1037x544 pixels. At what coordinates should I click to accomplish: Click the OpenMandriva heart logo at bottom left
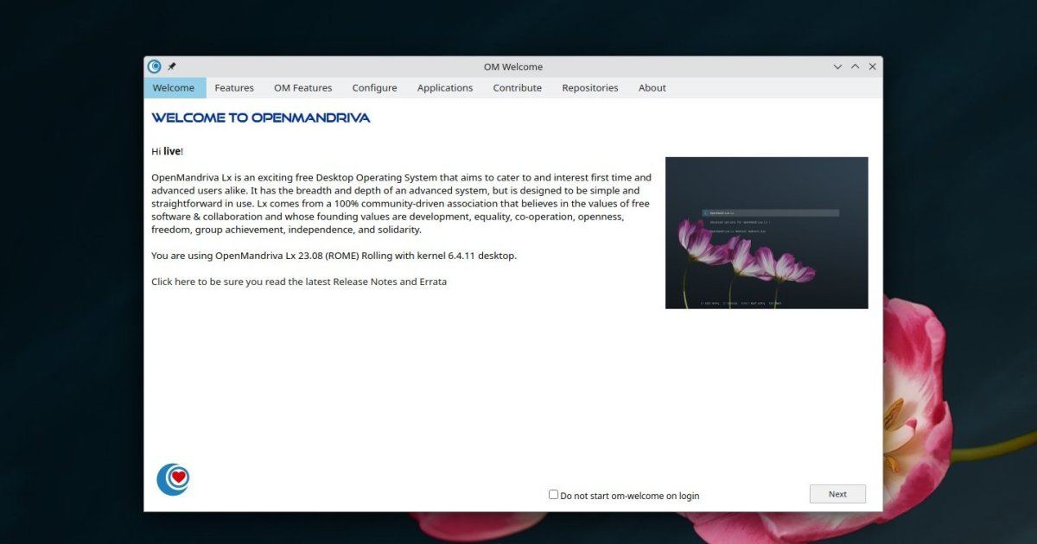[x=173, y=479]
